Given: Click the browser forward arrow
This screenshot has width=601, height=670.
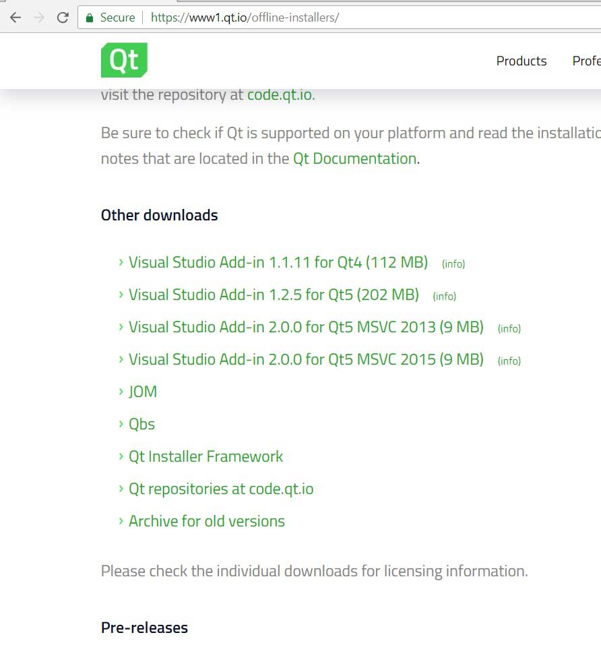Looking at the screenshot, I should [39, 18].
